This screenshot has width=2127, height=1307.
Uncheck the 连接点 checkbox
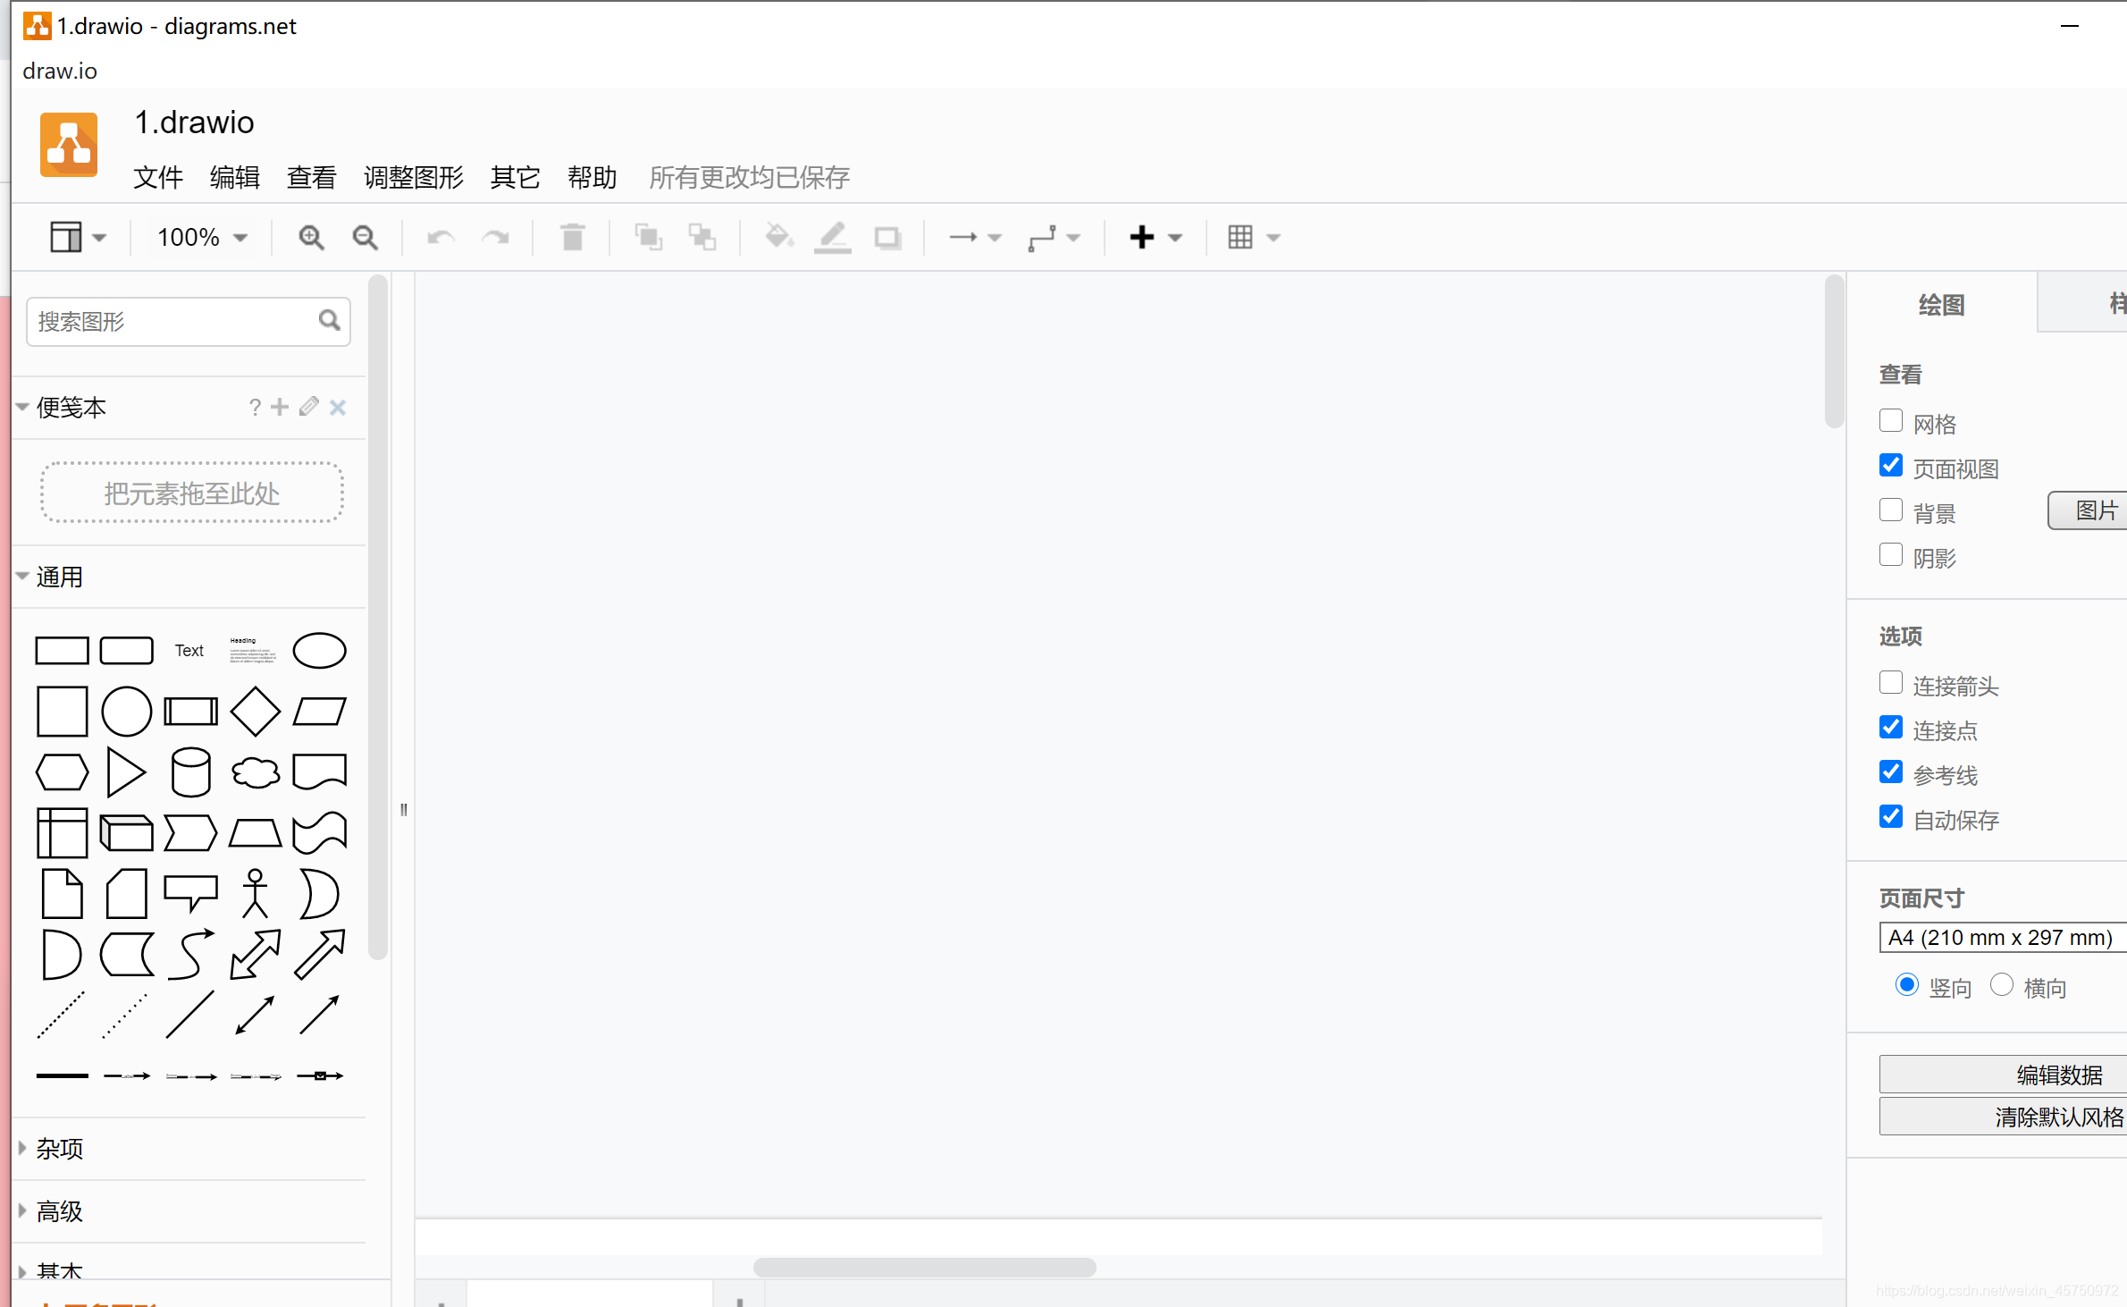[x=1890, y=728]
